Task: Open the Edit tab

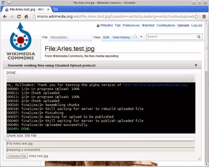Action: 106,37
